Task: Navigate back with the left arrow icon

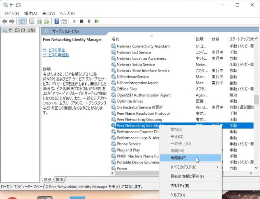Action: [x=4, y=21]
